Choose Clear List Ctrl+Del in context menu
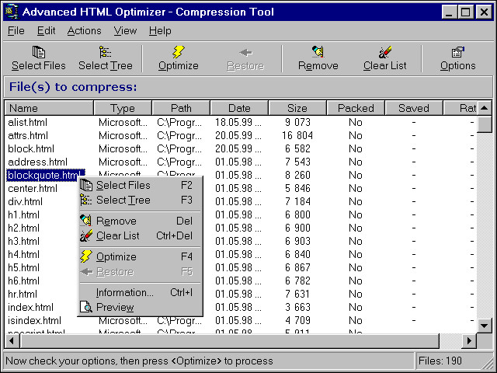The image size is (497, 373). [x=140, y=235]
